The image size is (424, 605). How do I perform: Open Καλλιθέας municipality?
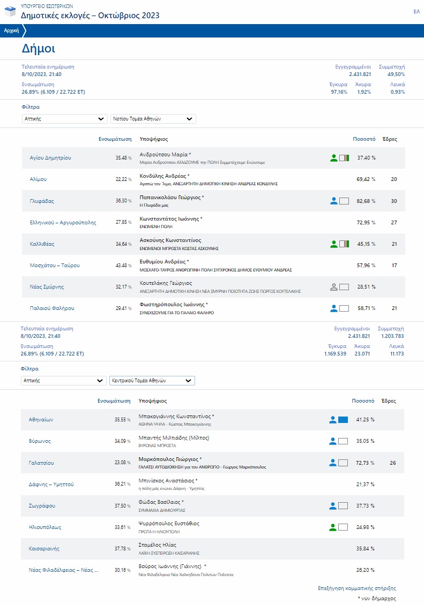pos(42,244)
